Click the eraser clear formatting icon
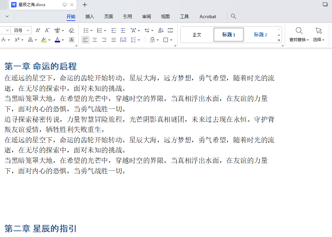 [71, 30]
